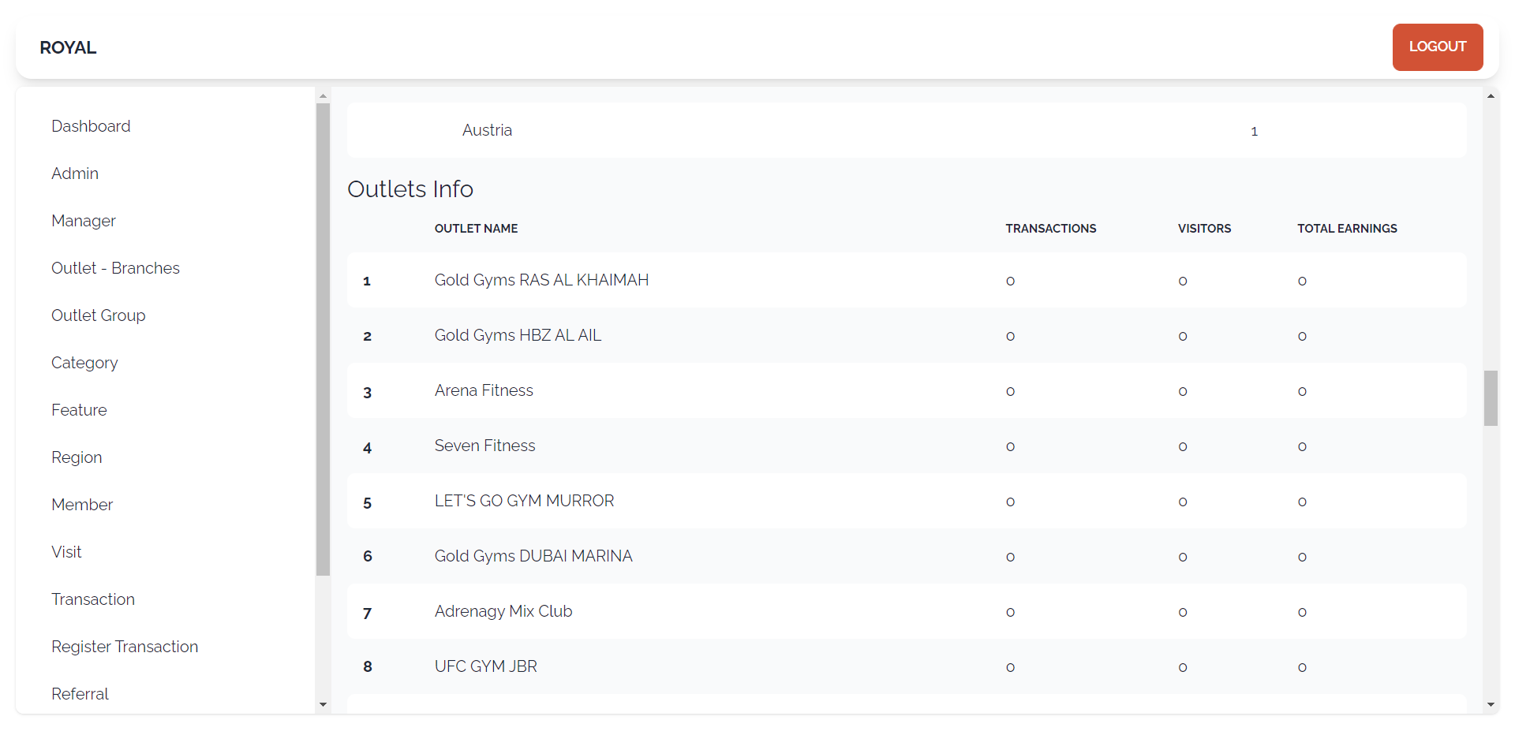Viewport: 1515px width, 735px height.
Task: Click the main content scrollbar thumb
Action: (x=1491, y=398)
